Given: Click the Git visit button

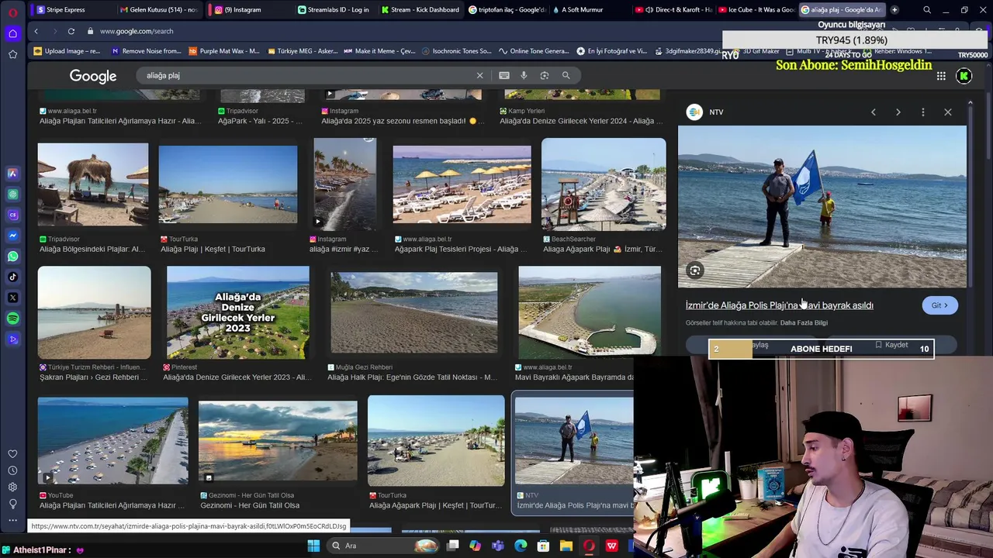Looking at the screenshot, I should click(x=939, y=305).
